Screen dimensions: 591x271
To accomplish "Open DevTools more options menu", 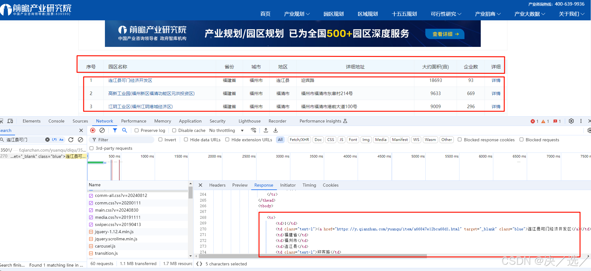I will point(581,121).
